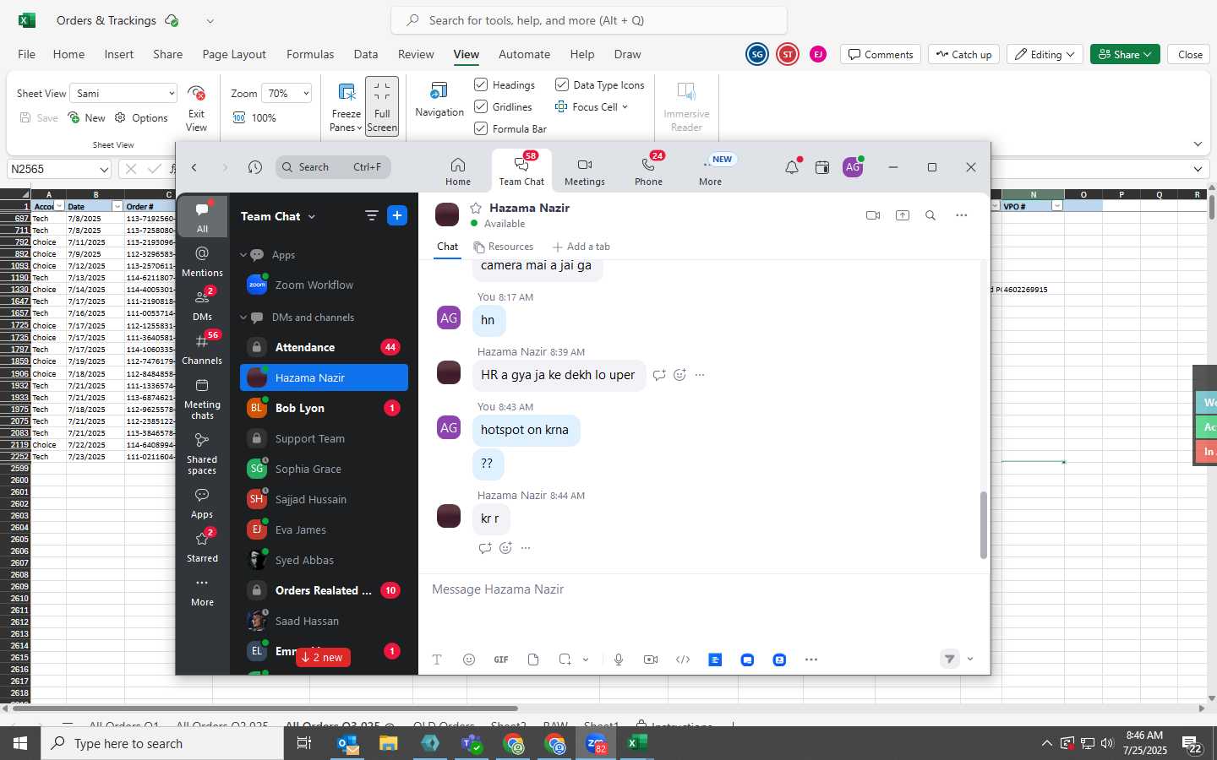This screenshot has width=1217, height=760.
Task: Open more options in chat header
Action: point(961,215)
